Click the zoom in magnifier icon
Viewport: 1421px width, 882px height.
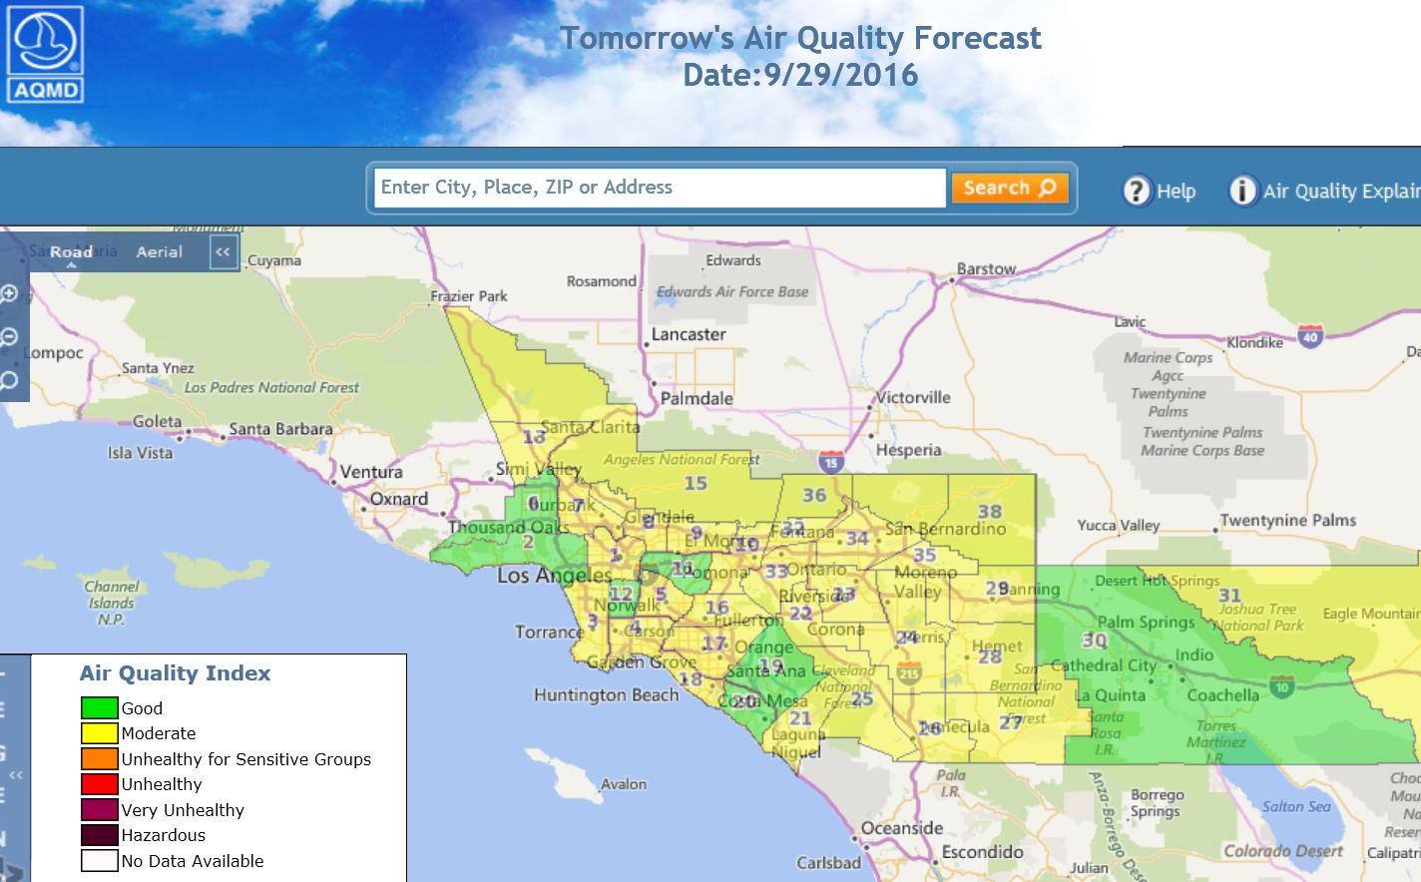point(9,293)
